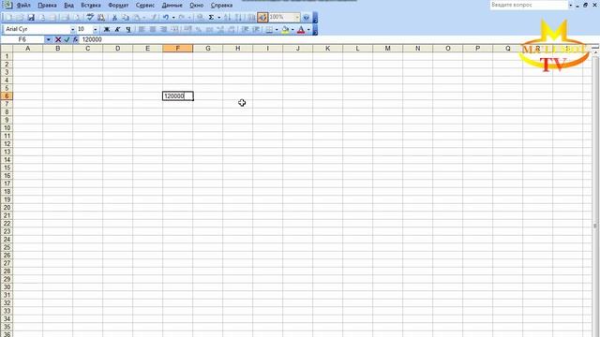This screenshot has height=337, width=600.
Task: Click the 'Введите вопрос' help question field
Action: [529, 5]
